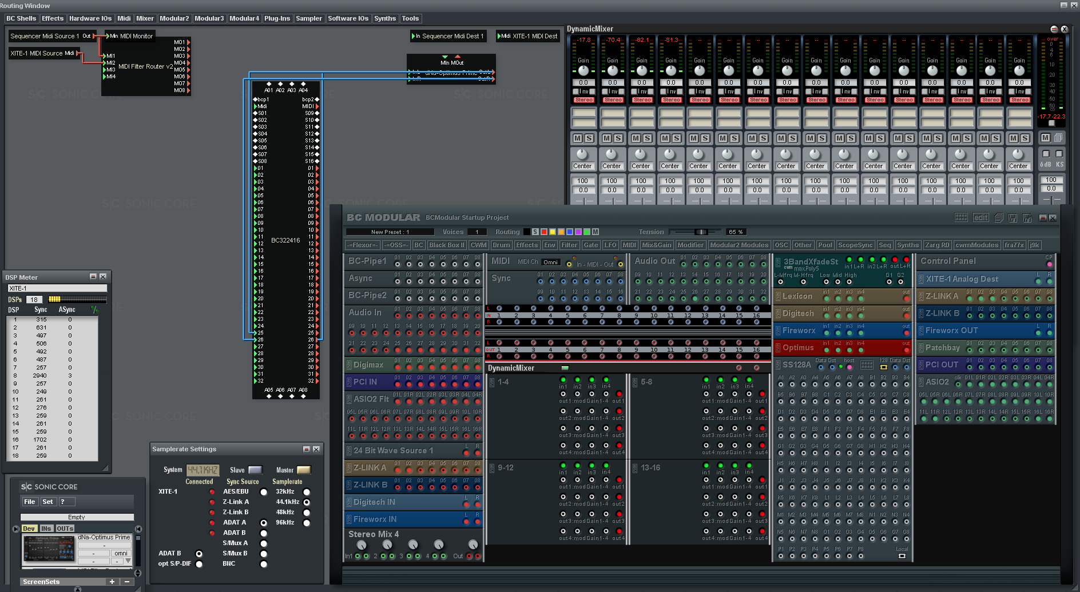Click the copy pages icon in BC Modular header
This screenshot has width=1080, height=592.
tap(999, 218)
